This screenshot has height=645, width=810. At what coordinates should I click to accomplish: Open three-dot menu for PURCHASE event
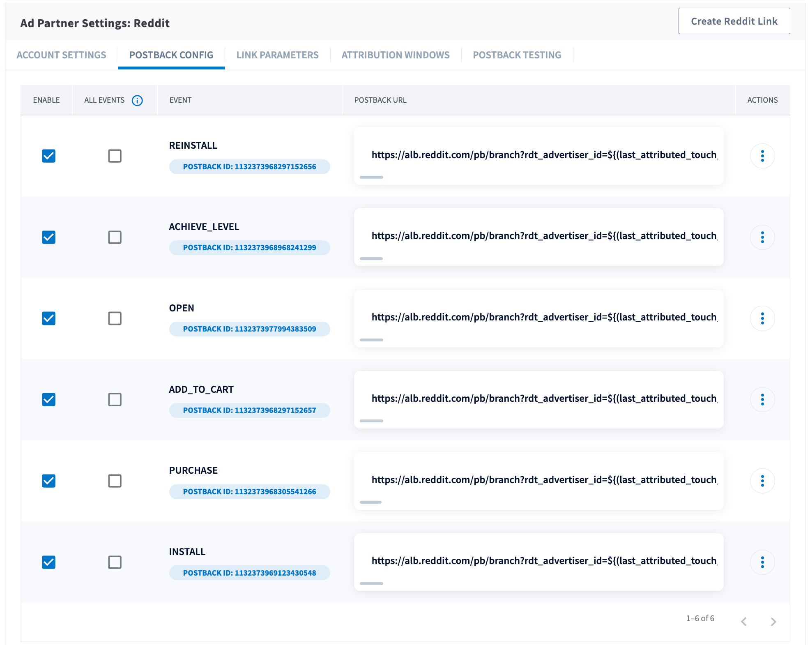tap(762, 481)
